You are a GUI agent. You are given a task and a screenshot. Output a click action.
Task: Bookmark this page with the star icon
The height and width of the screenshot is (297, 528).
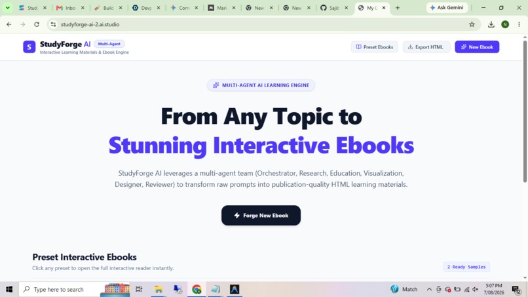point(472,24)
